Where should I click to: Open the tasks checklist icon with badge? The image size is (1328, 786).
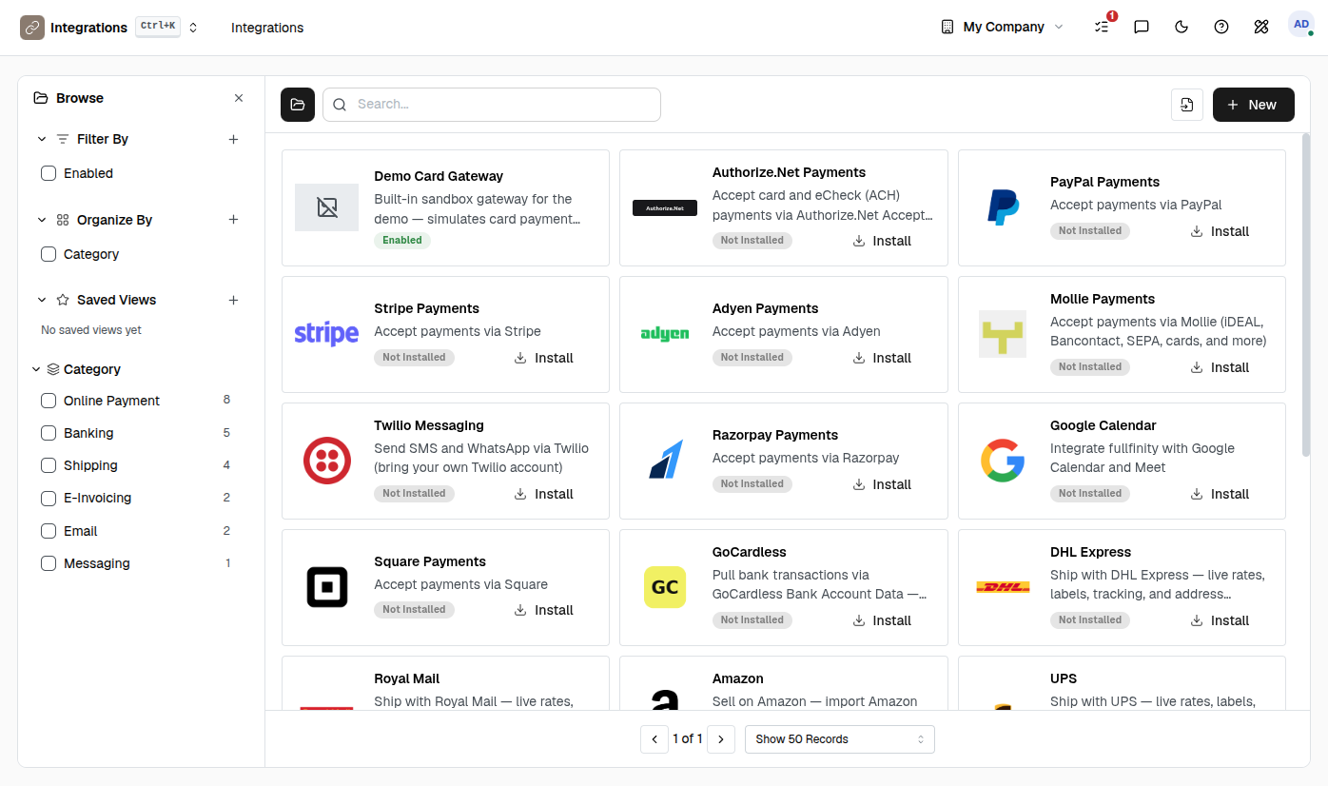point(1102,27)
